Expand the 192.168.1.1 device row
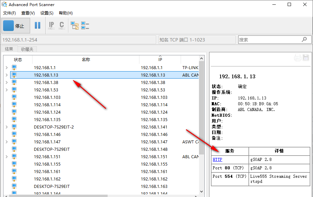The height and width of the screenshot is (197, 313). [x=6, y=68]
